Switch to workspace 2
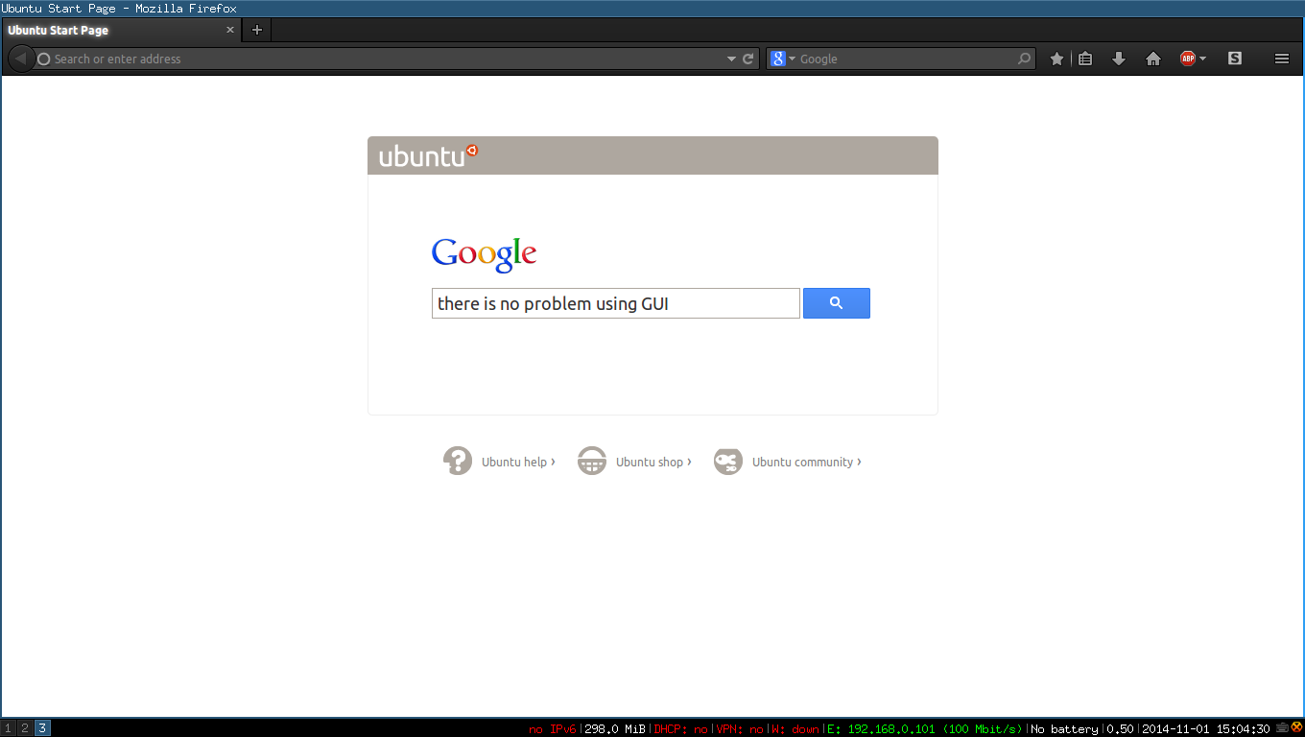1305x737 pixels. click(x=26, y=728)
